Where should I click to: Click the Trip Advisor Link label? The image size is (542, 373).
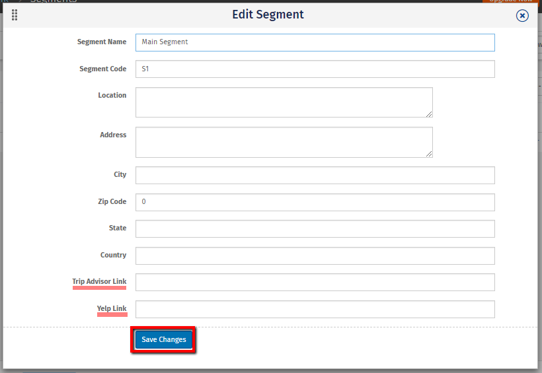coord(99,282)
